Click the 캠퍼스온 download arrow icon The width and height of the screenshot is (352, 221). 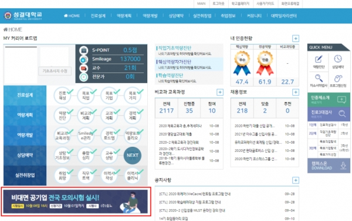click(343, 165)
